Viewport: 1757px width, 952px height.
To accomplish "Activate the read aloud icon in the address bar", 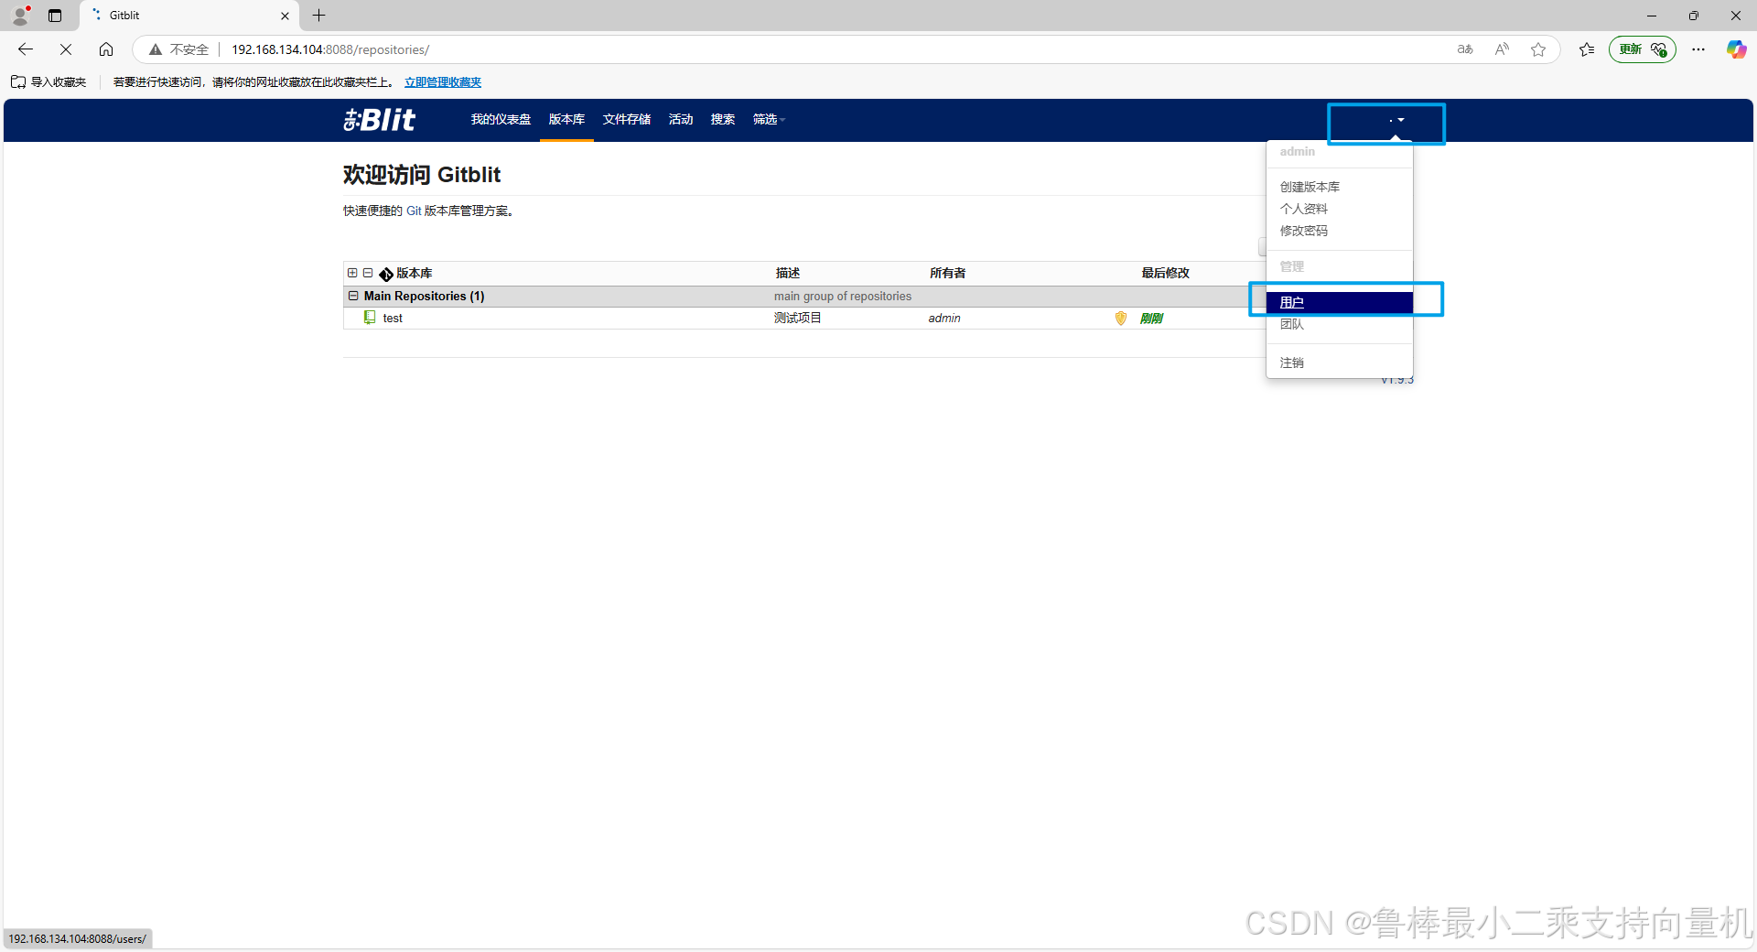I will pos(1502,49).
